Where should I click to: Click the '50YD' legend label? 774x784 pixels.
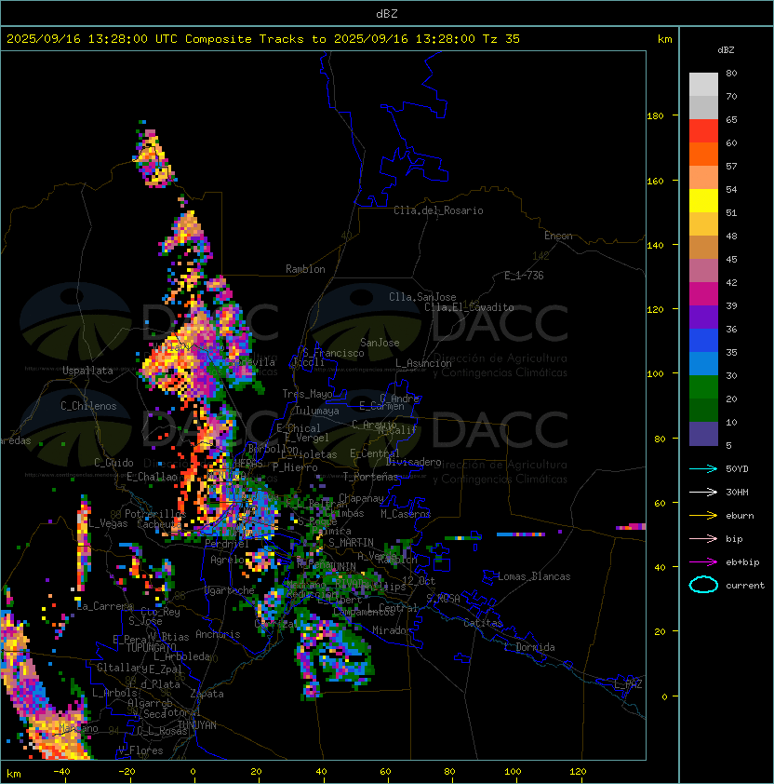737,468
